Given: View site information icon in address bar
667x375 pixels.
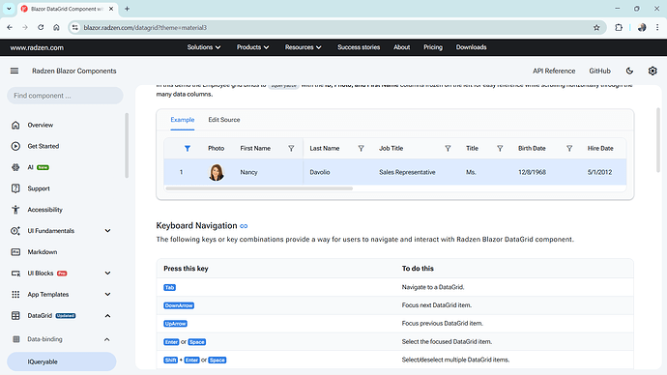Looking at the screenshot, I should point(74,28).
